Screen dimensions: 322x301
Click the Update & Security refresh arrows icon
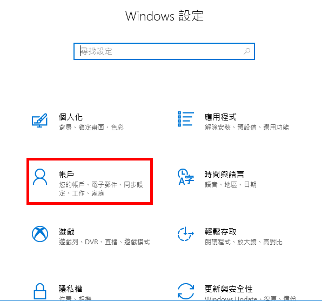[186, 291]
